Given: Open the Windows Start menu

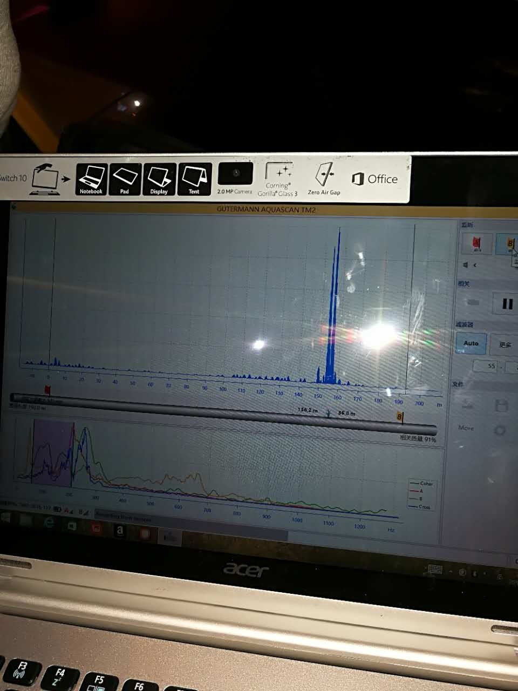Looking at the screenshot, I should tap(5, 517).
